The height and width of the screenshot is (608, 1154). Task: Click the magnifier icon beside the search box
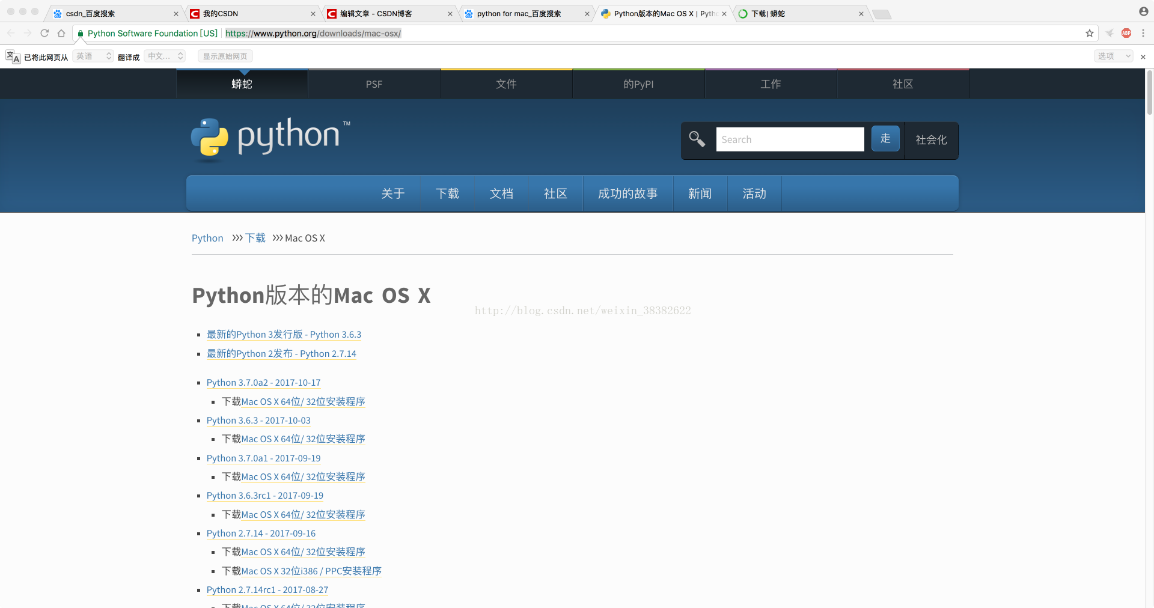697,139
